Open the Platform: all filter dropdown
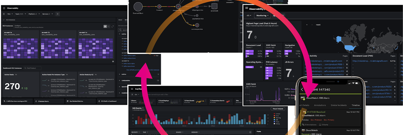The height and width of the screenshot is (135, 403). click(x=34, y=14)
